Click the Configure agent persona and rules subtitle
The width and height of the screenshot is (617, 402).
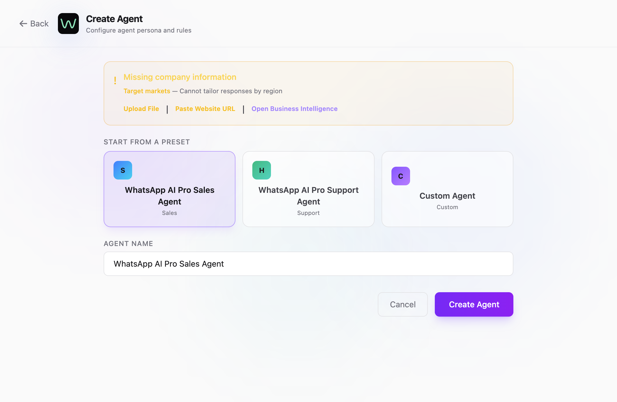click(139, 30)
